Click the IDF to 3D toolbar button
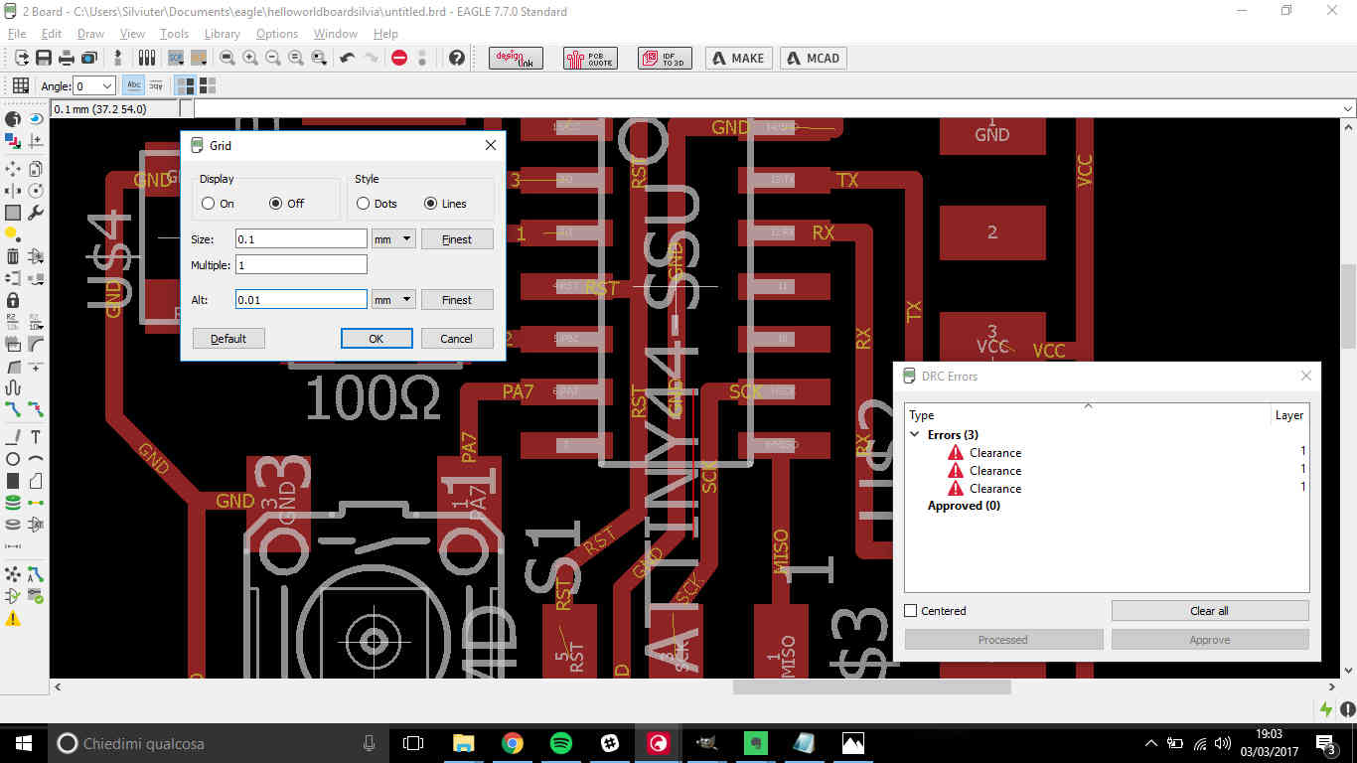Viewport: 1357px width, 763px height. tap(665, 58)
